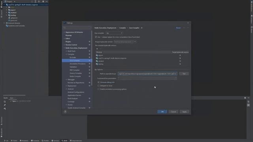This screenshot has height=142, width=253.
Task: Expand Version Control in Settings tree
Action: coord(64,45)
